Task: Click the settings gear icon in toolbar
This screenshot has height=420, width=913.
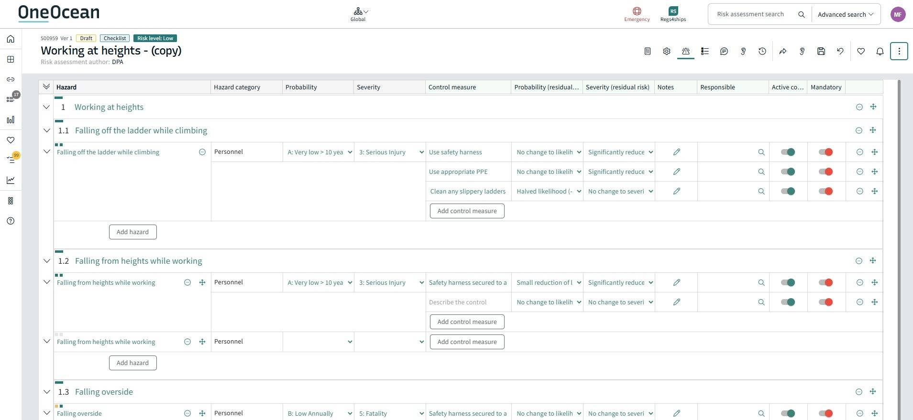Action: 666,51
